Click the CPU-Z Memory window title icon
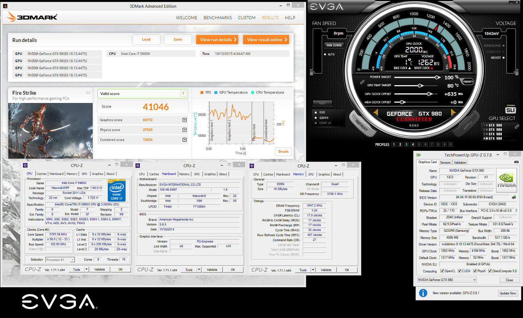 coord(252,166)
